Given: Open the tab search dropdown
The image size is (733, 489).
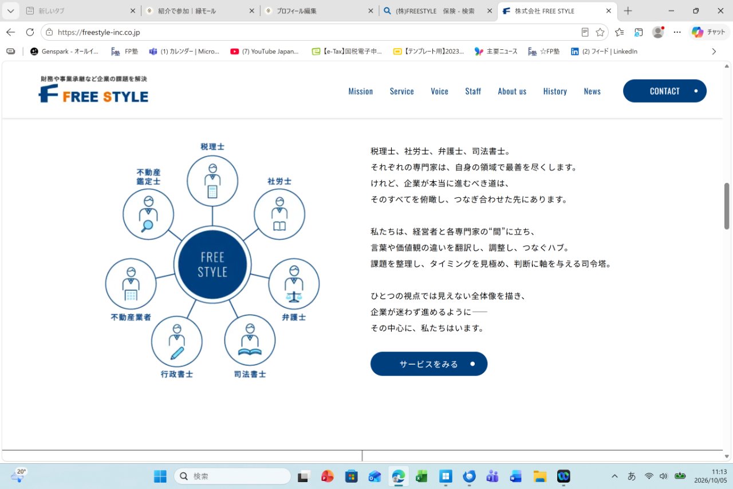Looking at the screenshot, I should [x=10, y=11].
